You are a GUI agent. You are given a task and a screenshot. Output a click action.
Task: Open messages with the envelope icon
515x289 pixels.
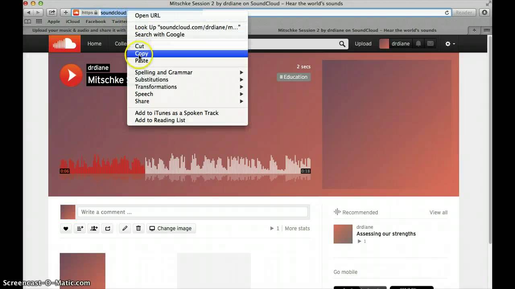(431, 43)
